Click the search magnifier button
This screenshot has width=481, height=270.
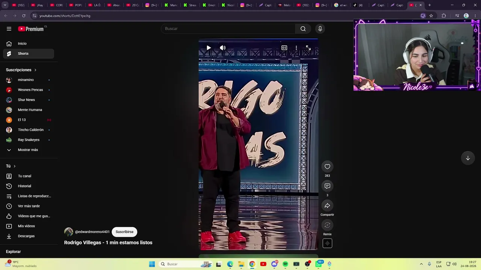pyautogui.click(x=303, y=29)
